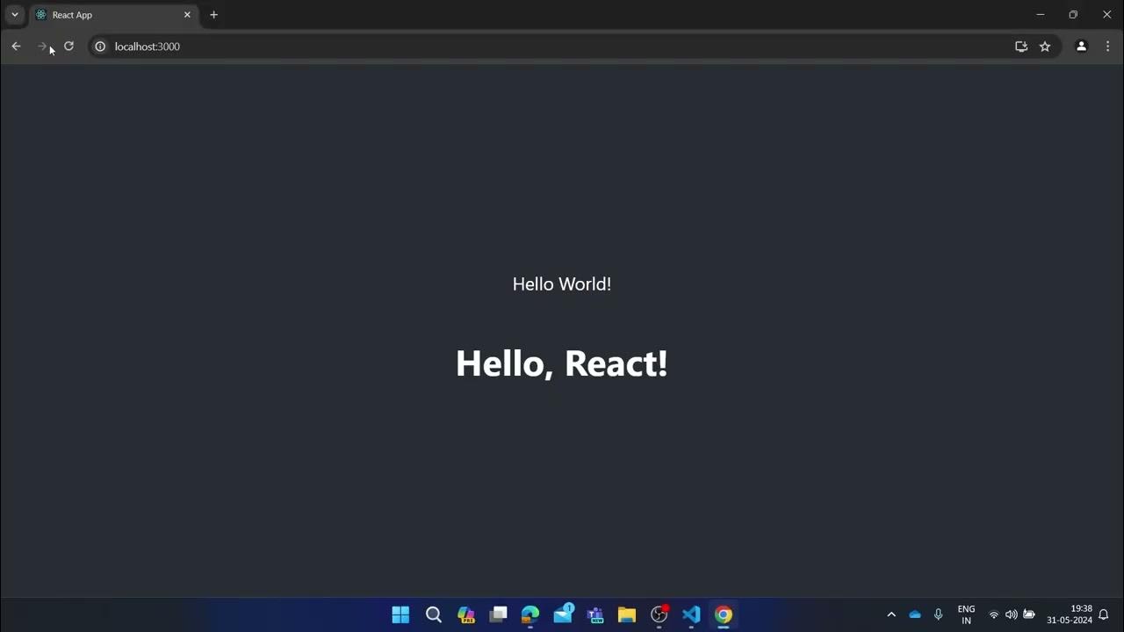The width and height of the screenshot is (1124, 632).
Task: Click the Chrome icon in taskbar
Action: (x=724, y=614)
